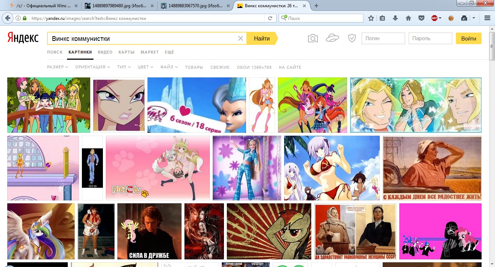495x267 pixels.
Task: Click the Yandex logo
Action: pos(23,38)
